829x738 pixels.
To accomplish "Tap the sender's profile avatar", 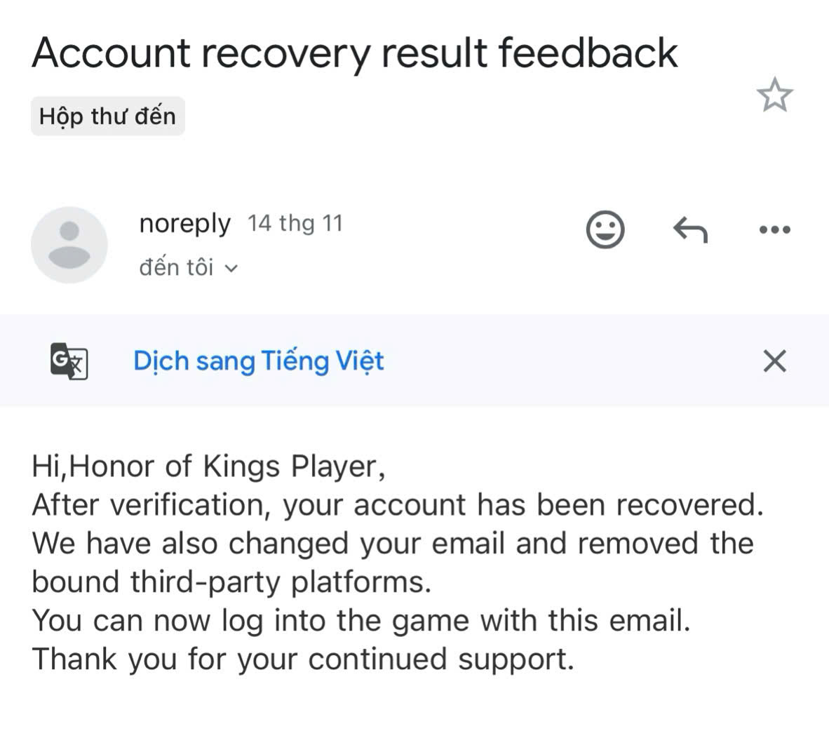I will [x=69, y=245].
